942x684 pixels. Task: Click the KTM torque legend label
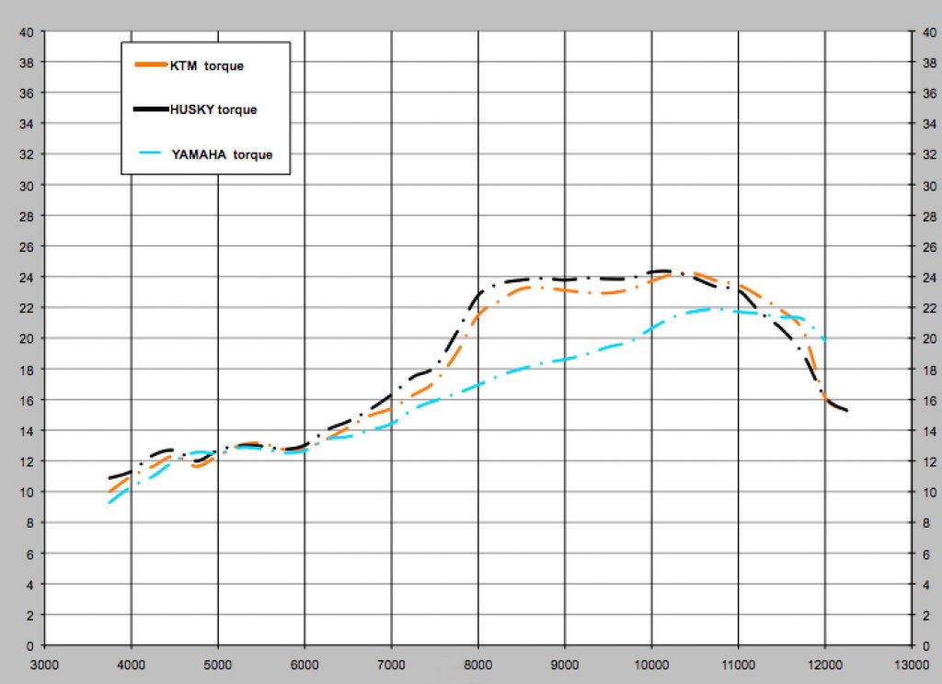[206, 65]
